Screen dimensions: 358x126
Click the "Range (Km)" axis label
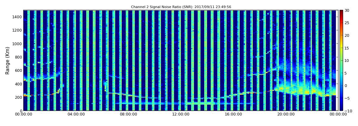[x=7, y=61]
